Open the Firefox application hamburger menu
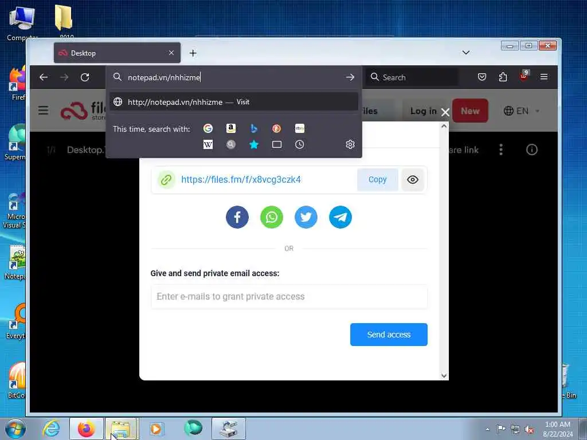587x440 pixels. [x=544, y=77]
